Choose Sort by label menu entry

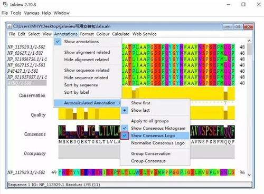pos(77,92)
